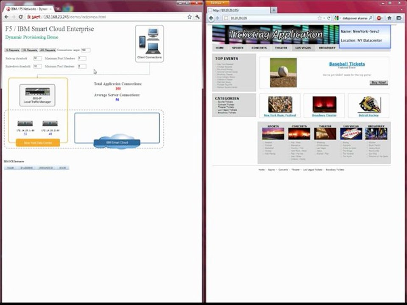Go back in the Chrome demo window
Screen dimensions: 407x305
coord(6,17)
